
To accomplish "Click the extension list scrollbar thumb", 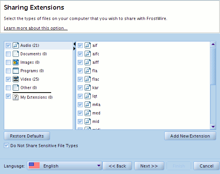I will point(213,66).
